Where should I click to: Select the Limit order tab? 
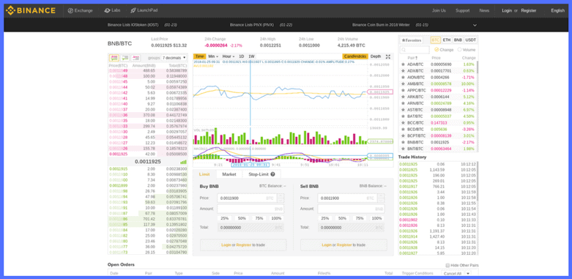[204, 174]
